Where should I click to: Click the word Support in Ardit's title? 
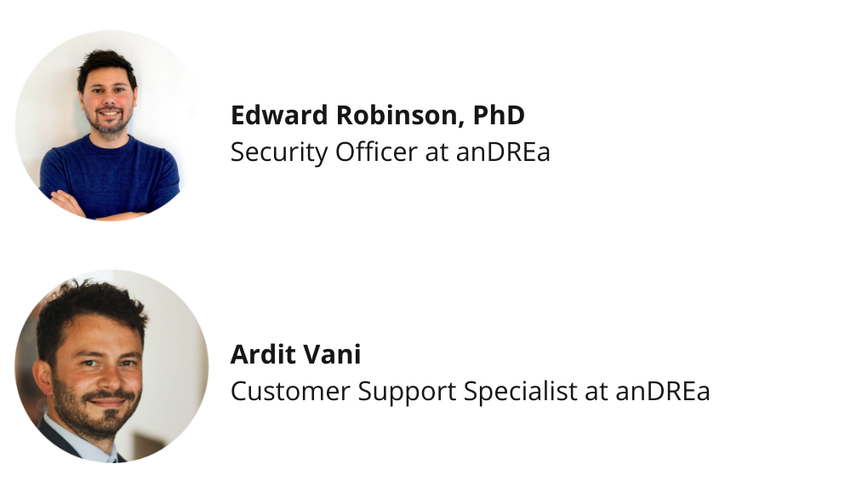pos(407,393)
